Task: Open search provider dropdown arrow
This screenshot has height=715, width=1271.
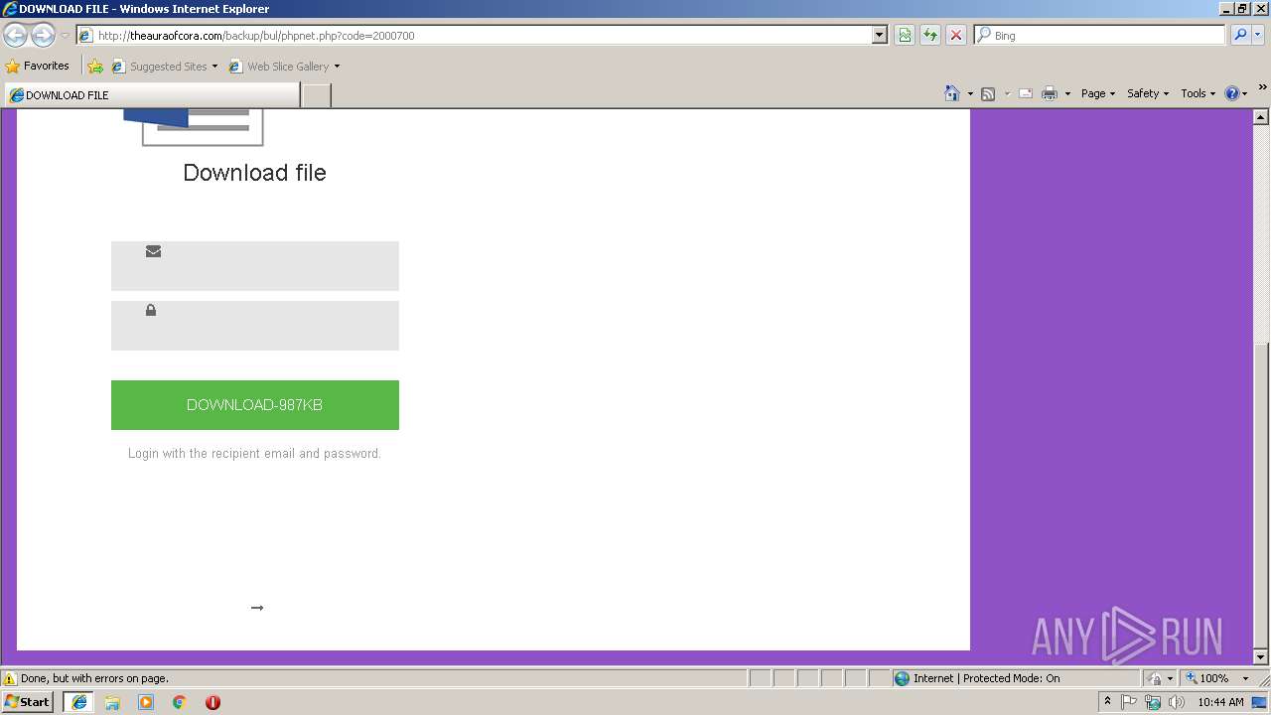Action: pyautogui.click(x=1258, y=35)
